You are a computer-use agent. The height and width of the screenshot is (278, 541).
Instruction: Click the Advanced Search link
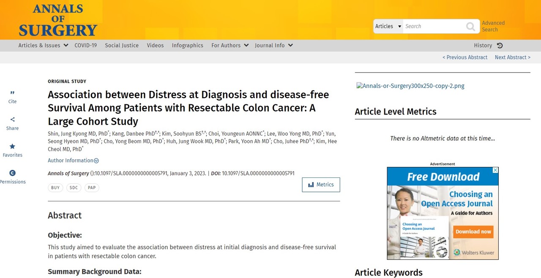coord(493,26)
